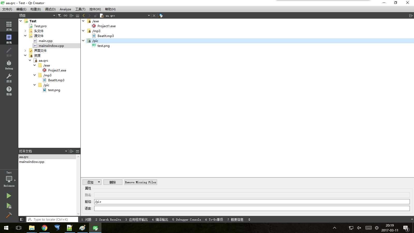
Task: Close the Open Documents (打开文档) panel
Action: (77, 151)
